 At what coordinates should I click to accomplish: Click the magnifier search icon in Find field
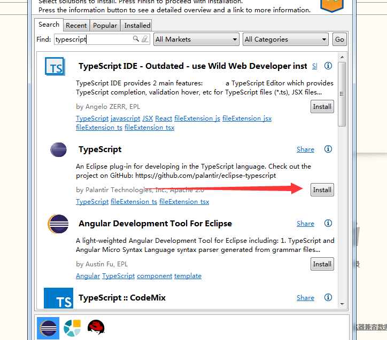pyautogui.click(x=136, y=39)
